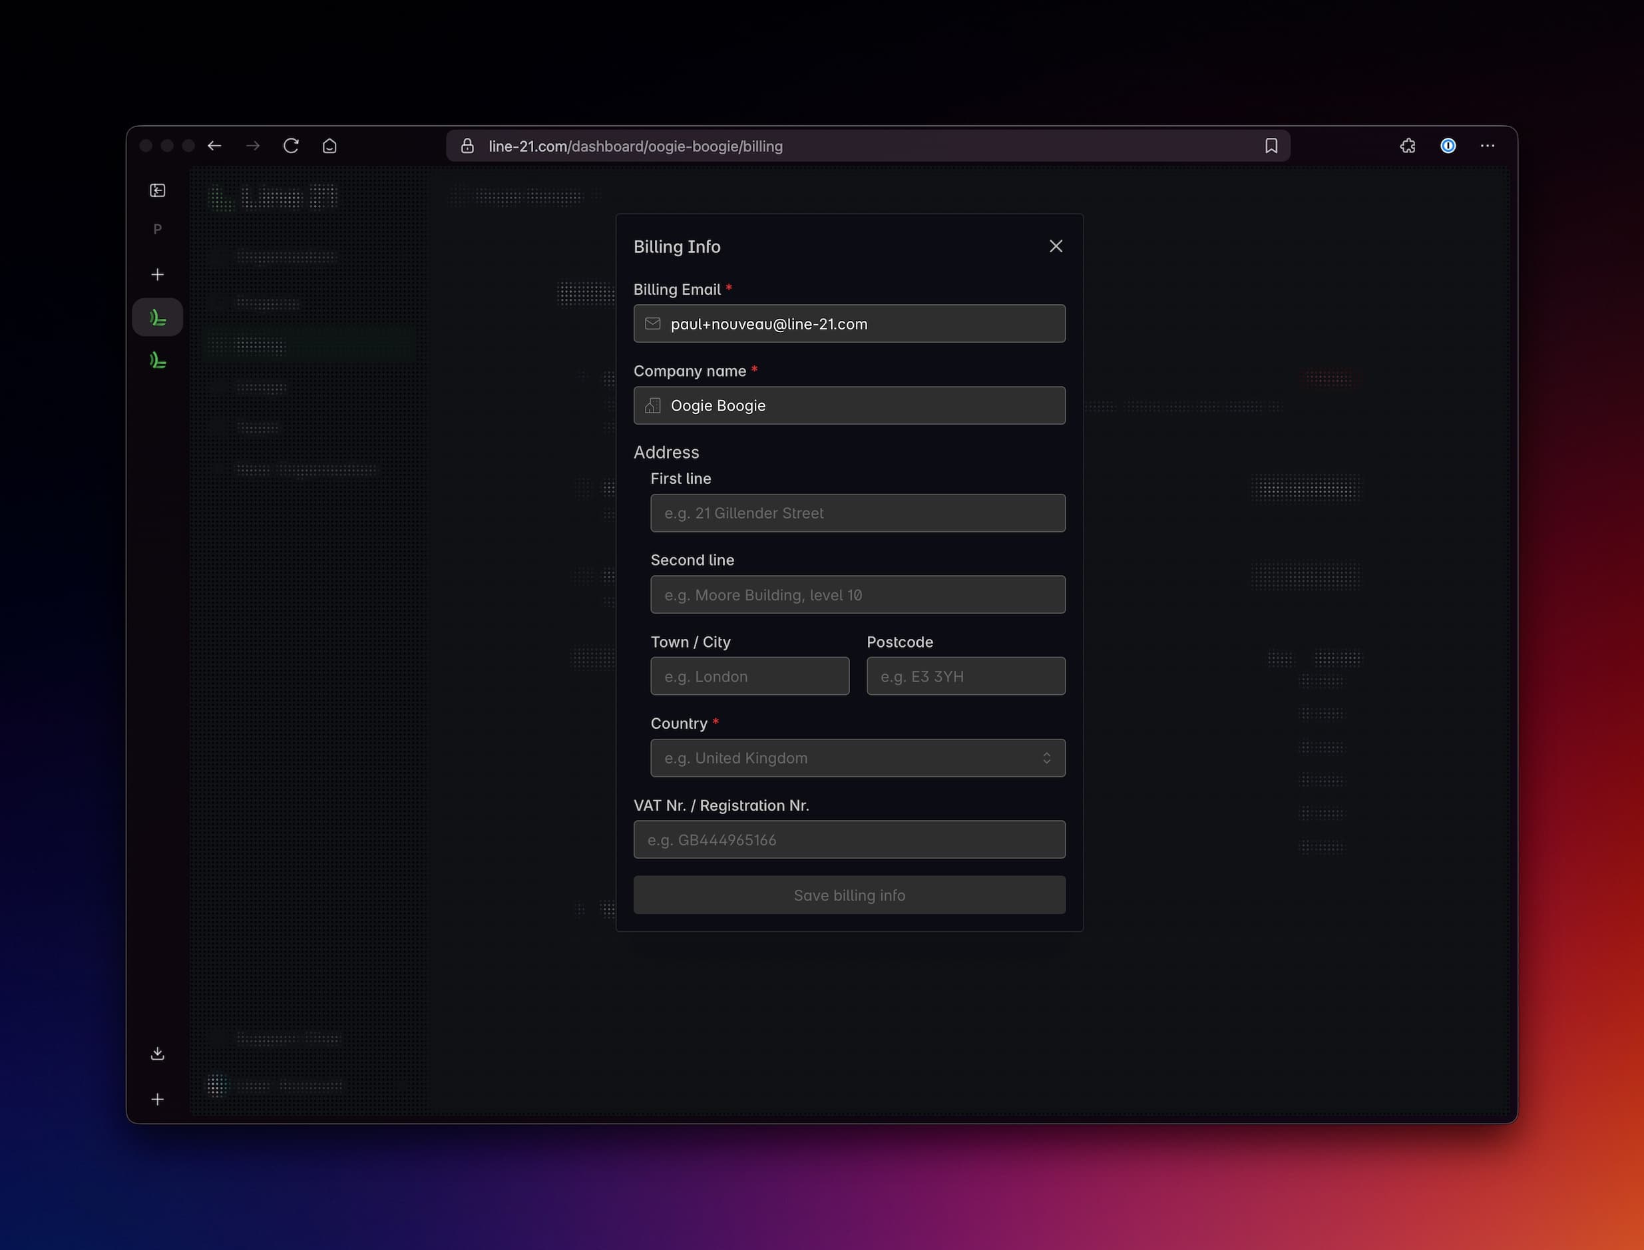This screenshot has width=1644, height=1250.
Task: Dismiss the Billing Info dialog with the X
Action: point(1056,246)
